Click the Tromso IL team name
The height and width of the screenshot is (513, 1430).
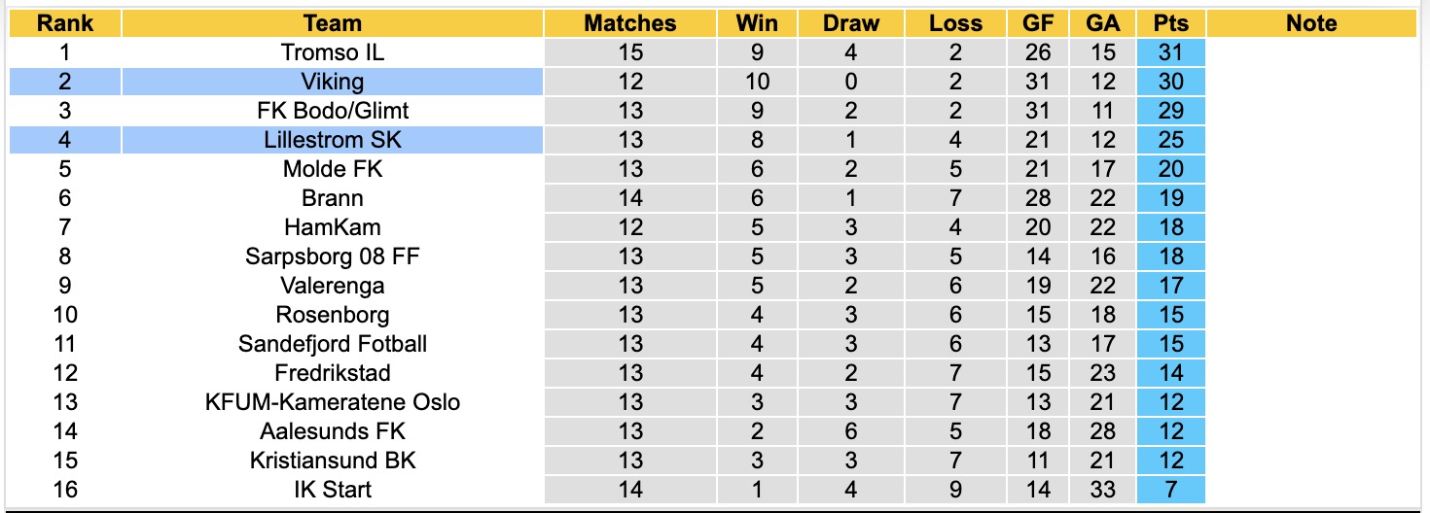(x=332, y=52)
